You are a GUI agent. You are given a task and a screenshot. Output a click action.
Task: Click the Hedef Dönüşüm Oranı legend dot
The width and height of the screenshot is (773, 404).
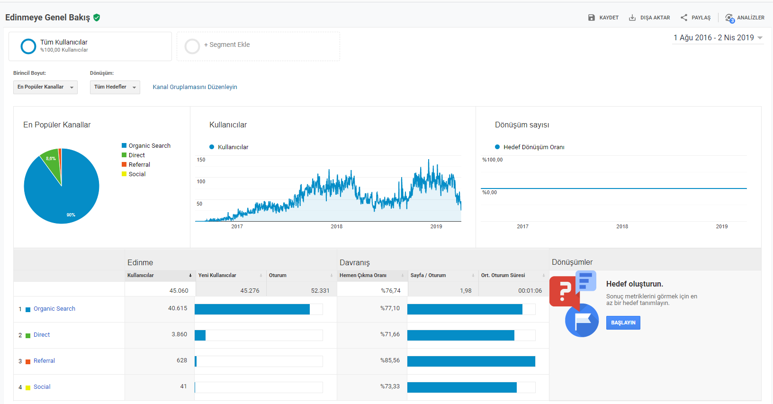(x=497, y=147)
